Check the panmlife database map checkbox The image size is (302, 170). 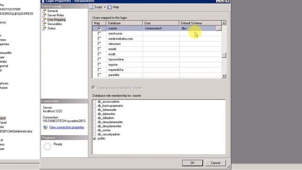click(x=100, y=75)
